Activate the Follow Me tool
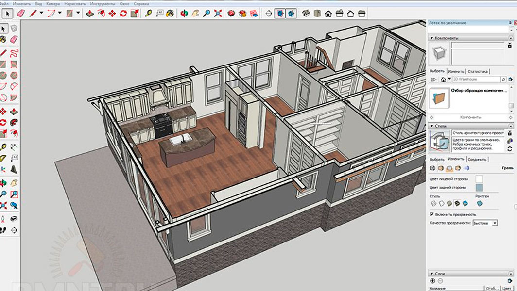 point(14,122)
